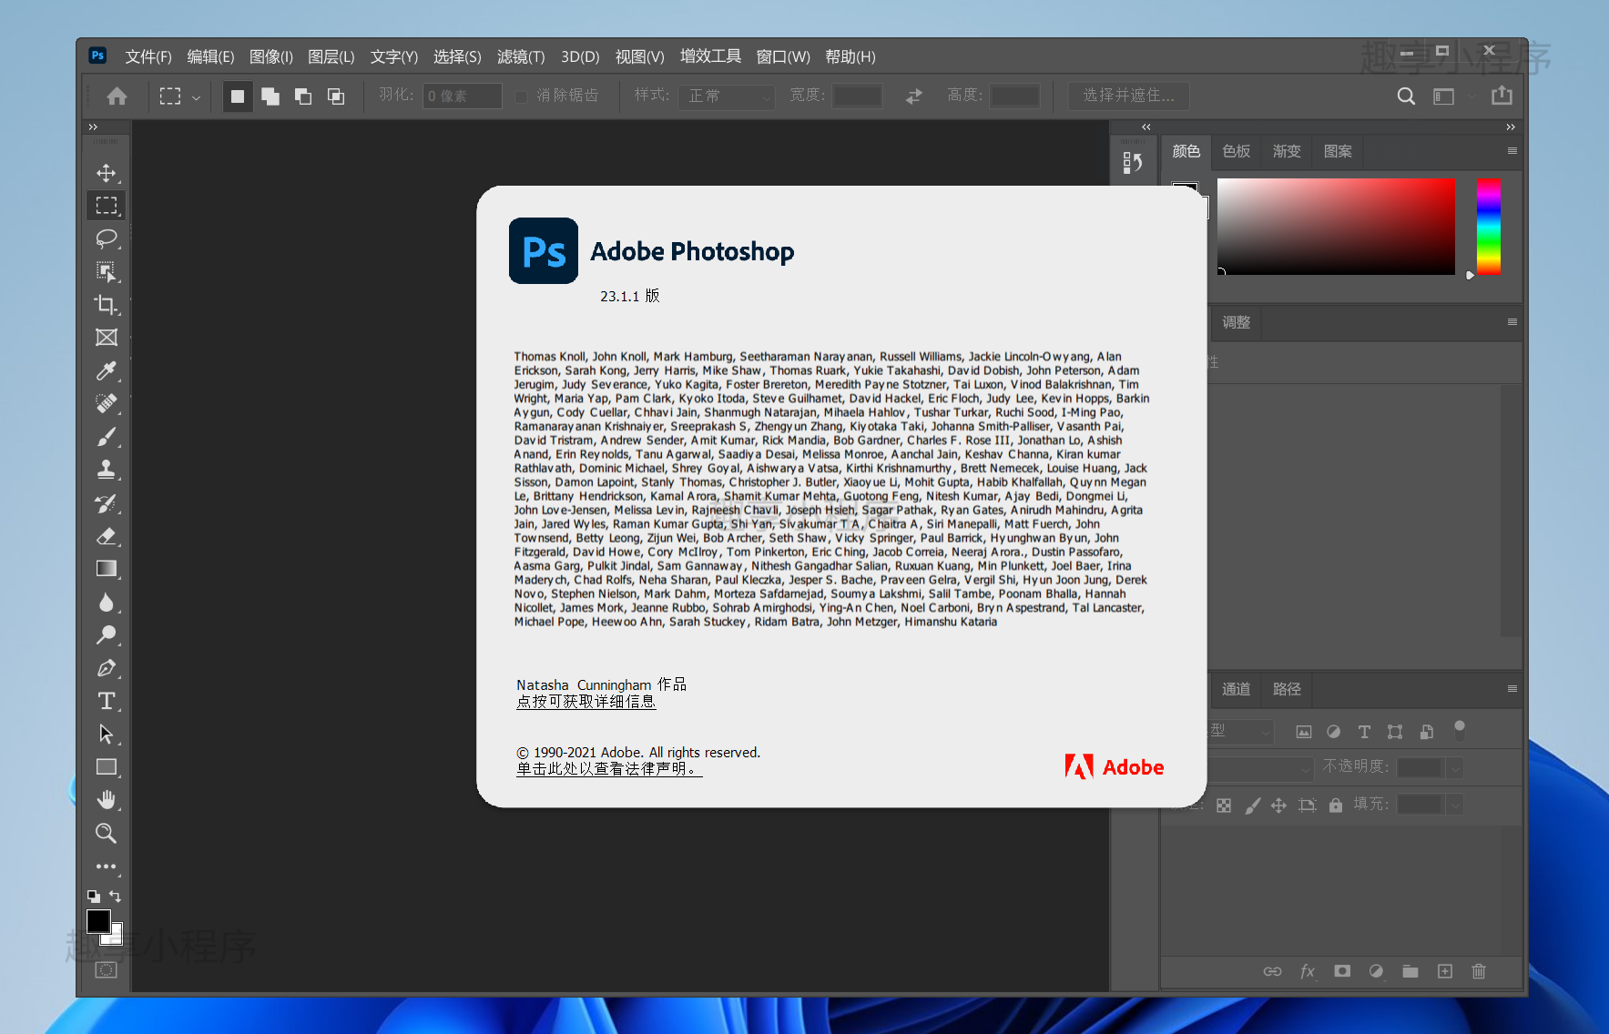
Task: Select the Brush tool
Action: (x=107, y=437)
